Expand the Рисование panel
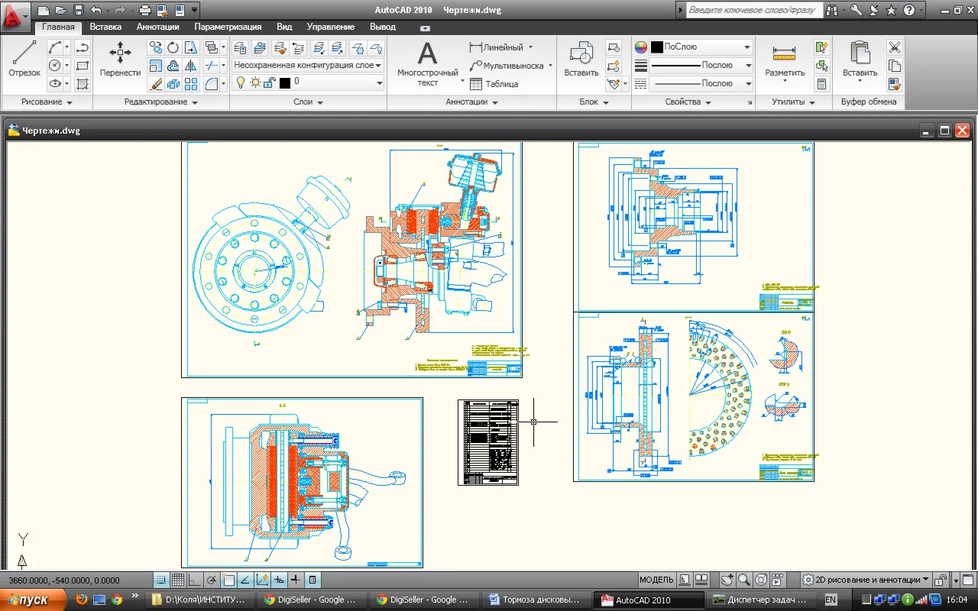 point(47,102)
